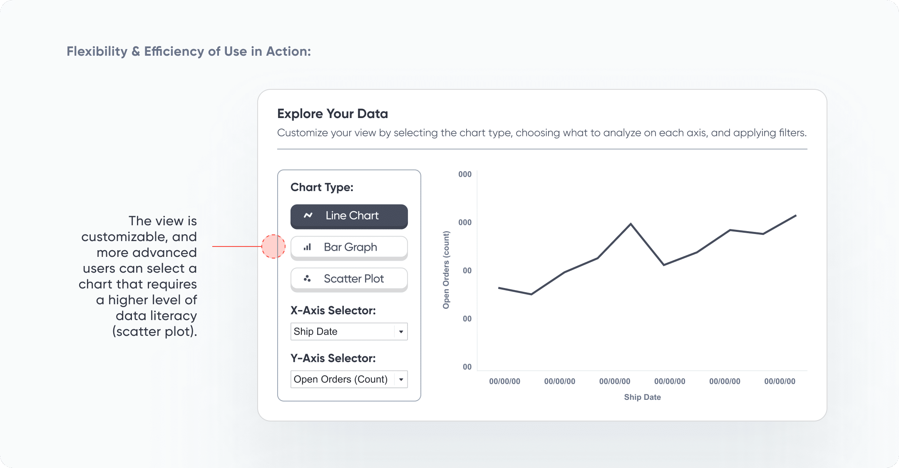Click the top y-axis 000 label
The width and height of the screenshot is (899, 468).
coord(465,175)
